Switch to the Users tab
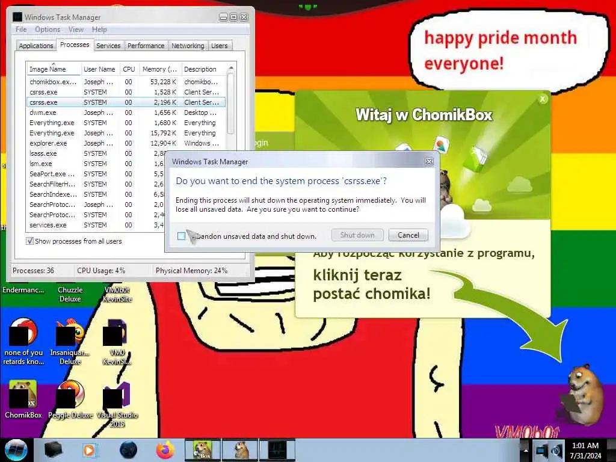 point(219,46)
